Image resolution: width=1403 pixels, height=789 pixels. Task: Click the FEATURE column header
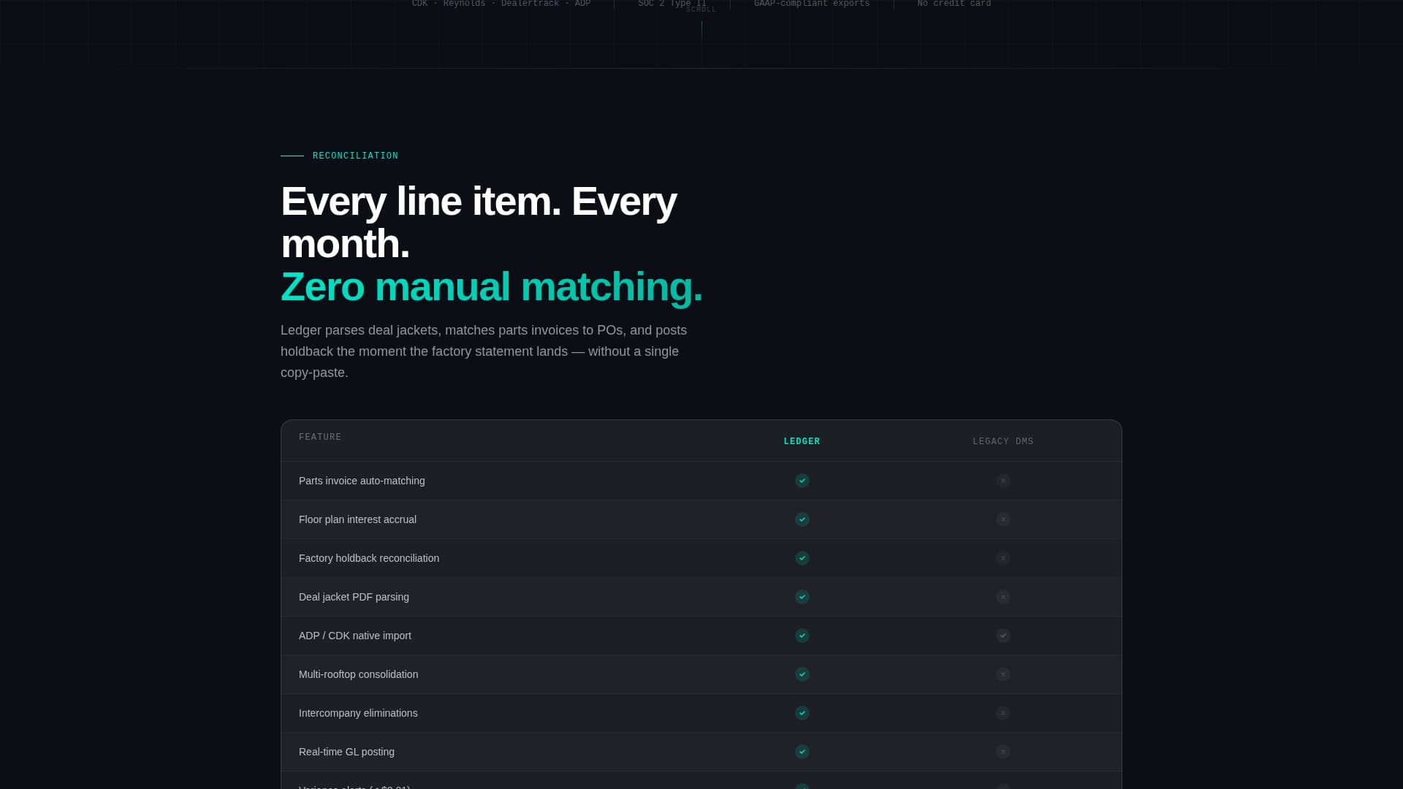320,437
